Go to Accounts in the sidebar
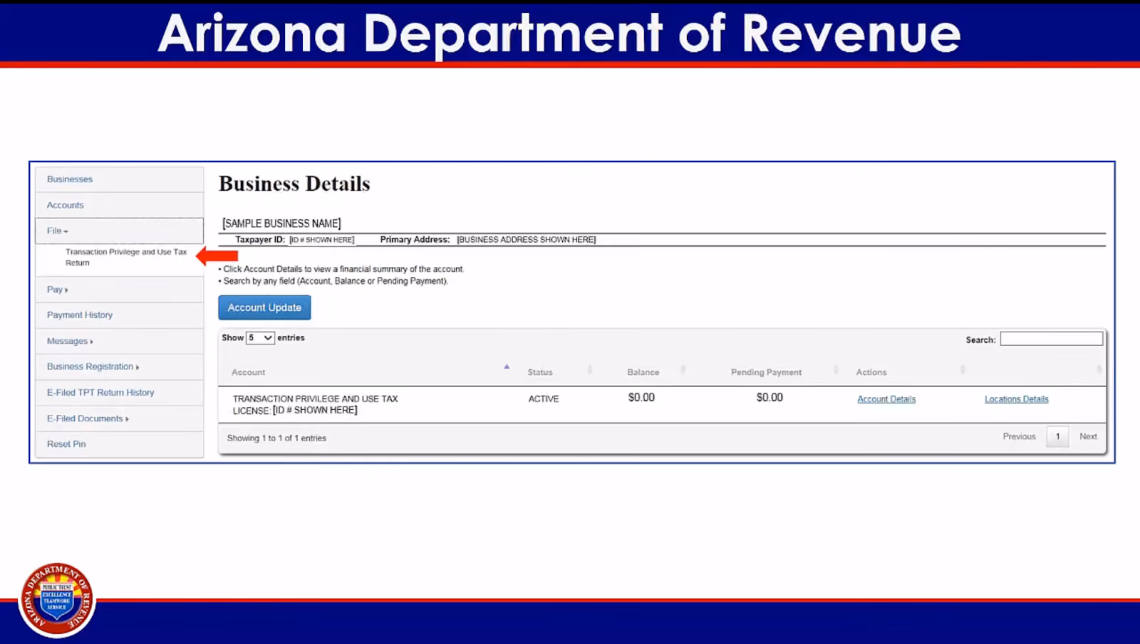 (66, 205)
